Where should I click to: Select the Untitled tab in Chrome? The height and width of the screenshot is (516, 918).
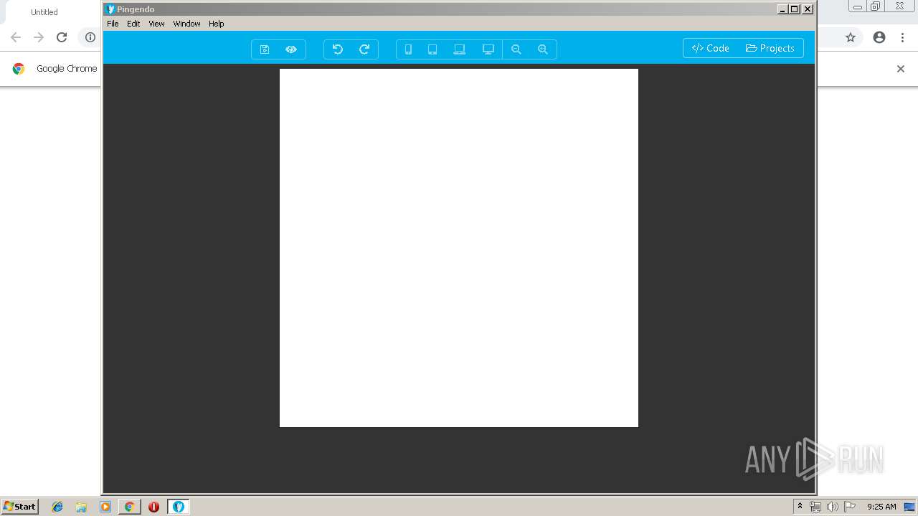point(44,12)
